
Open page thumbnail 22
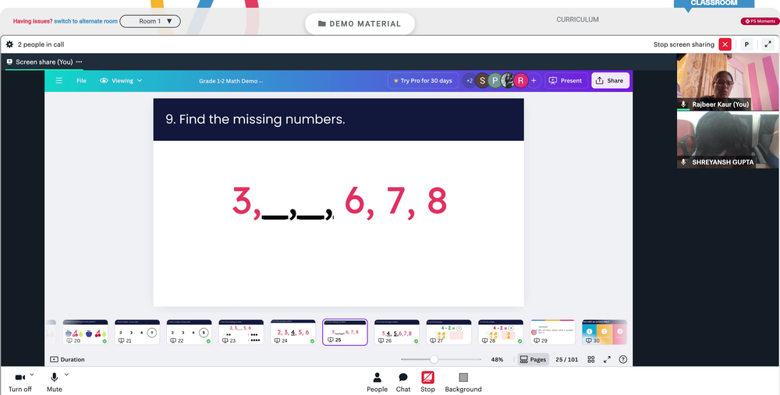click(189, 332)
